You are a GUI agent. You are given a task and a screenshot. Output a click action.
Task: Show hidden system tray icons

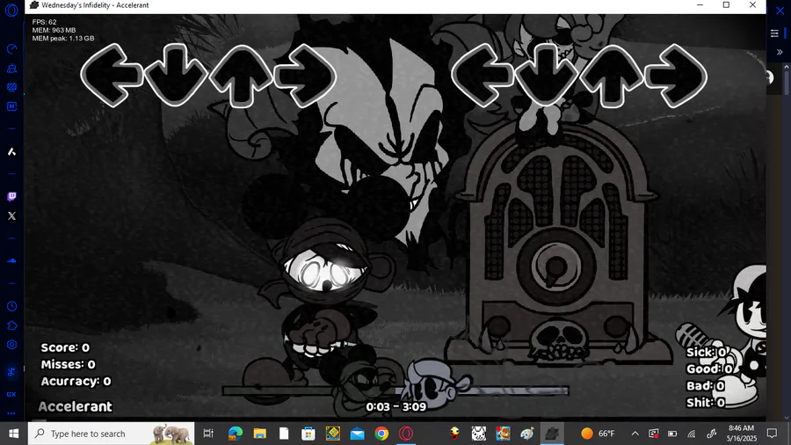635,434
